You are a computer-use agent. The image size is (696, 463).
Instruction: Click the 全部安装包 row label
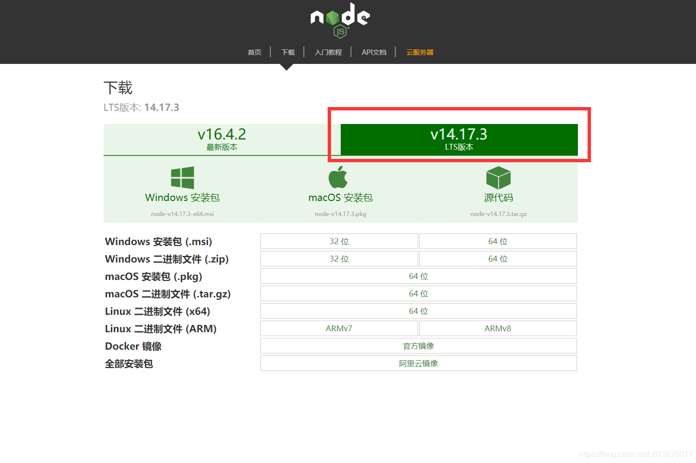pyautogui.click(x=129, y=364)
